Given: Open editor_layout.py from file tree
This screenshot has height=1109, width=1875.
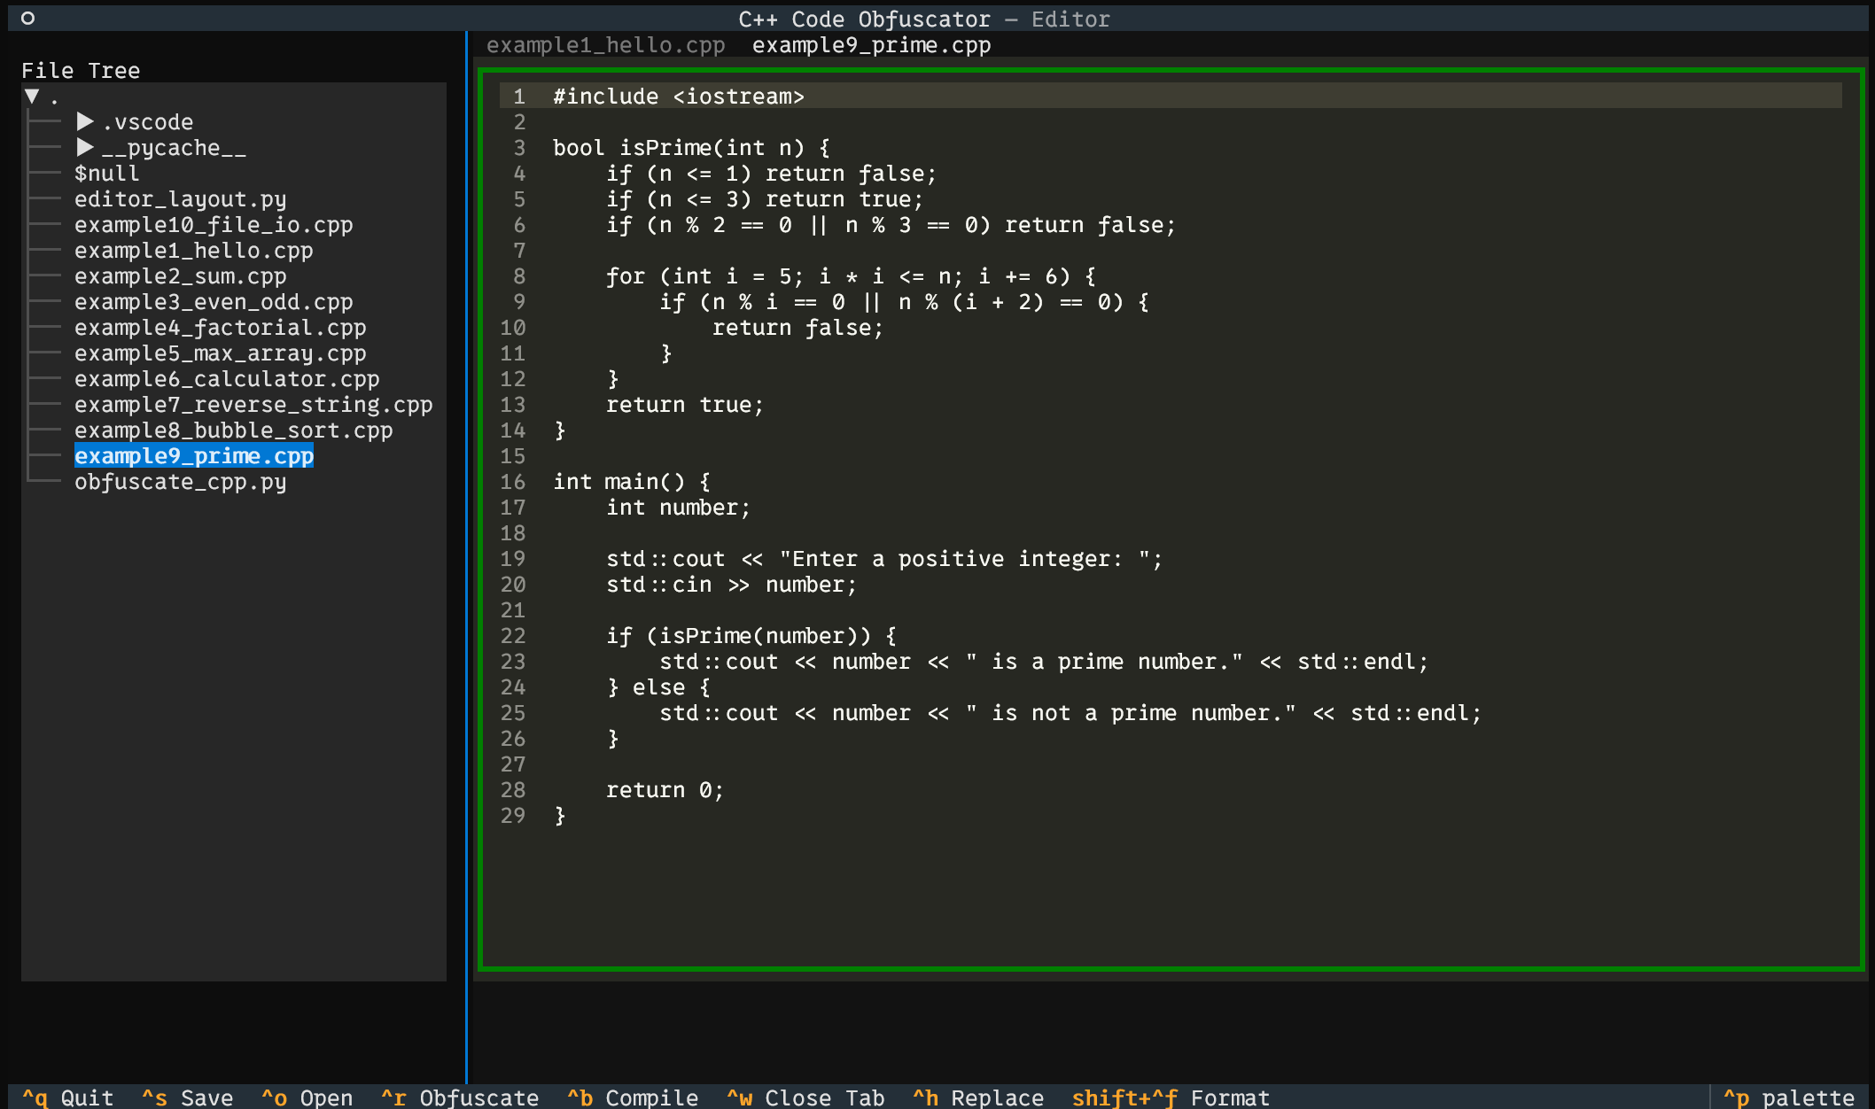Looking at the screenshot, I should click(180, 199).
